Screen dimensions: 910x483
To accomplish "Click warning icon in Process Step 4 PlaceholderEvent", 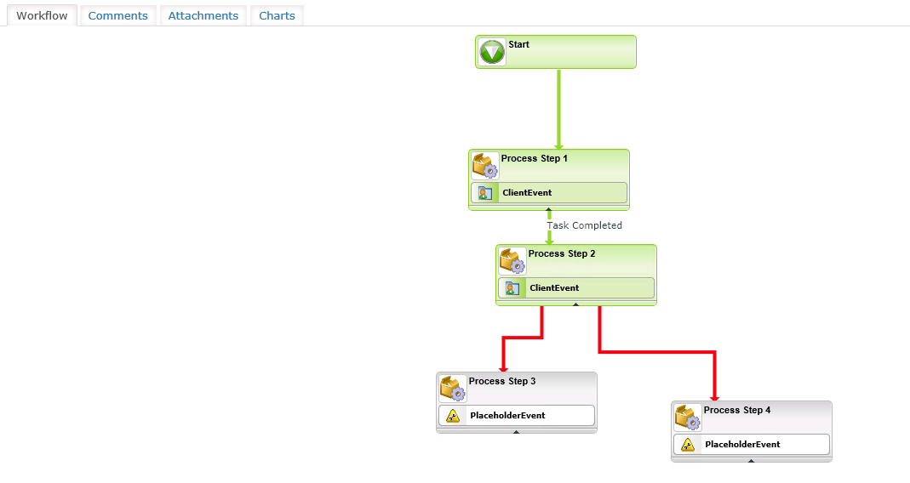I will 688,445.
